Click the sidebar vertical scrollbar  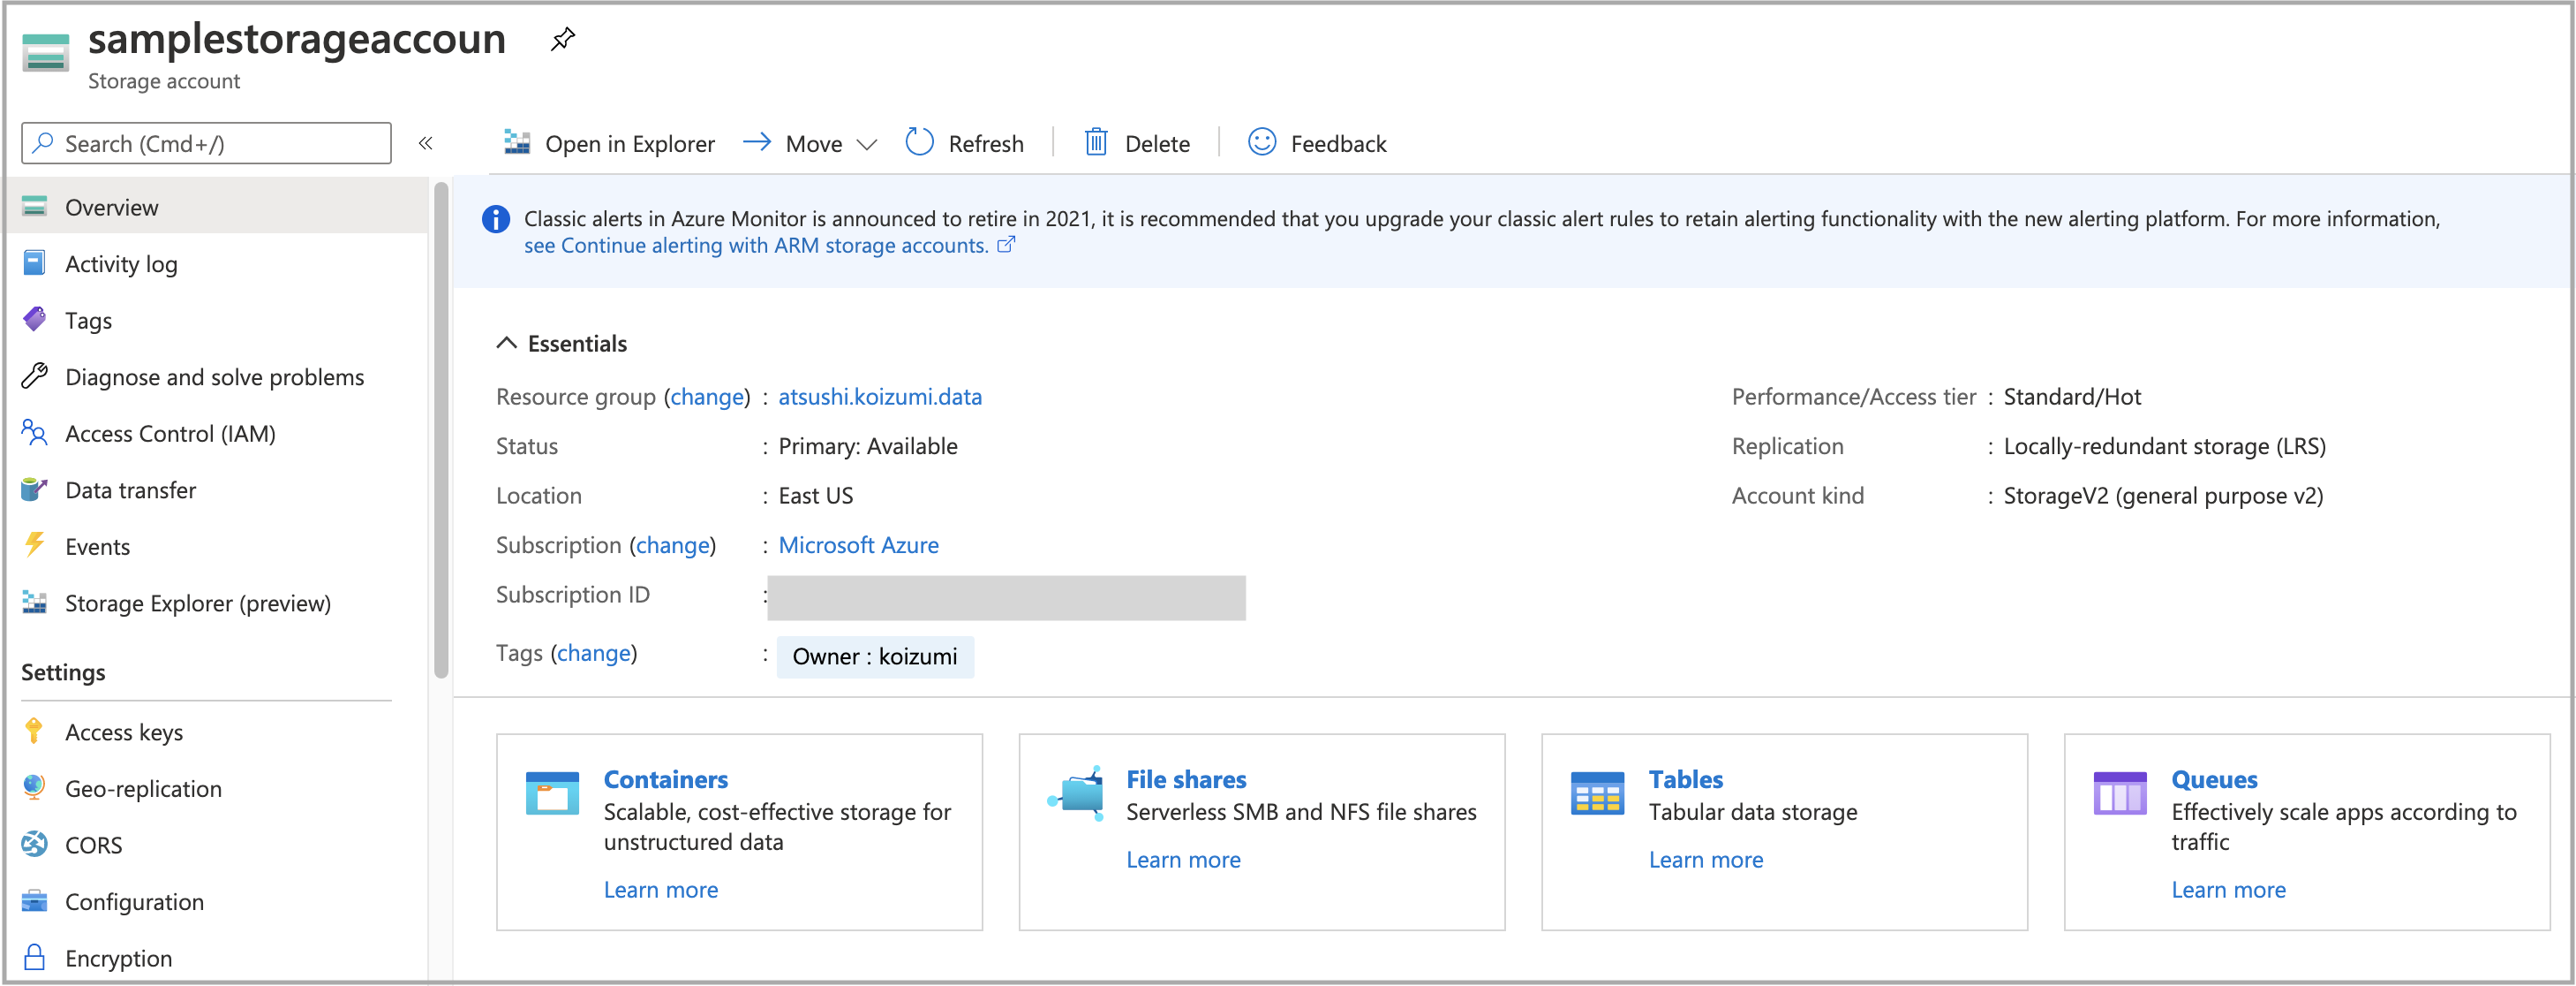click(441, 430)
